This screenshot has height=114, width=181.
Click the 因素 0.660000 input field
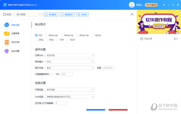click(x=109, y=68)
